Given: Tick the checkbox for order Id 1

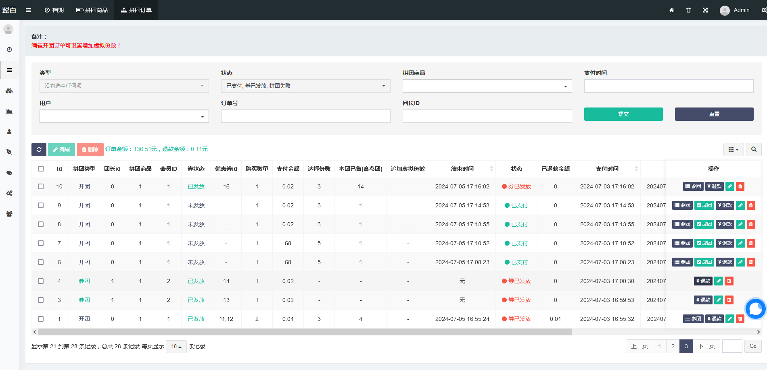Looking at the screenshot, I should [41, 319].
